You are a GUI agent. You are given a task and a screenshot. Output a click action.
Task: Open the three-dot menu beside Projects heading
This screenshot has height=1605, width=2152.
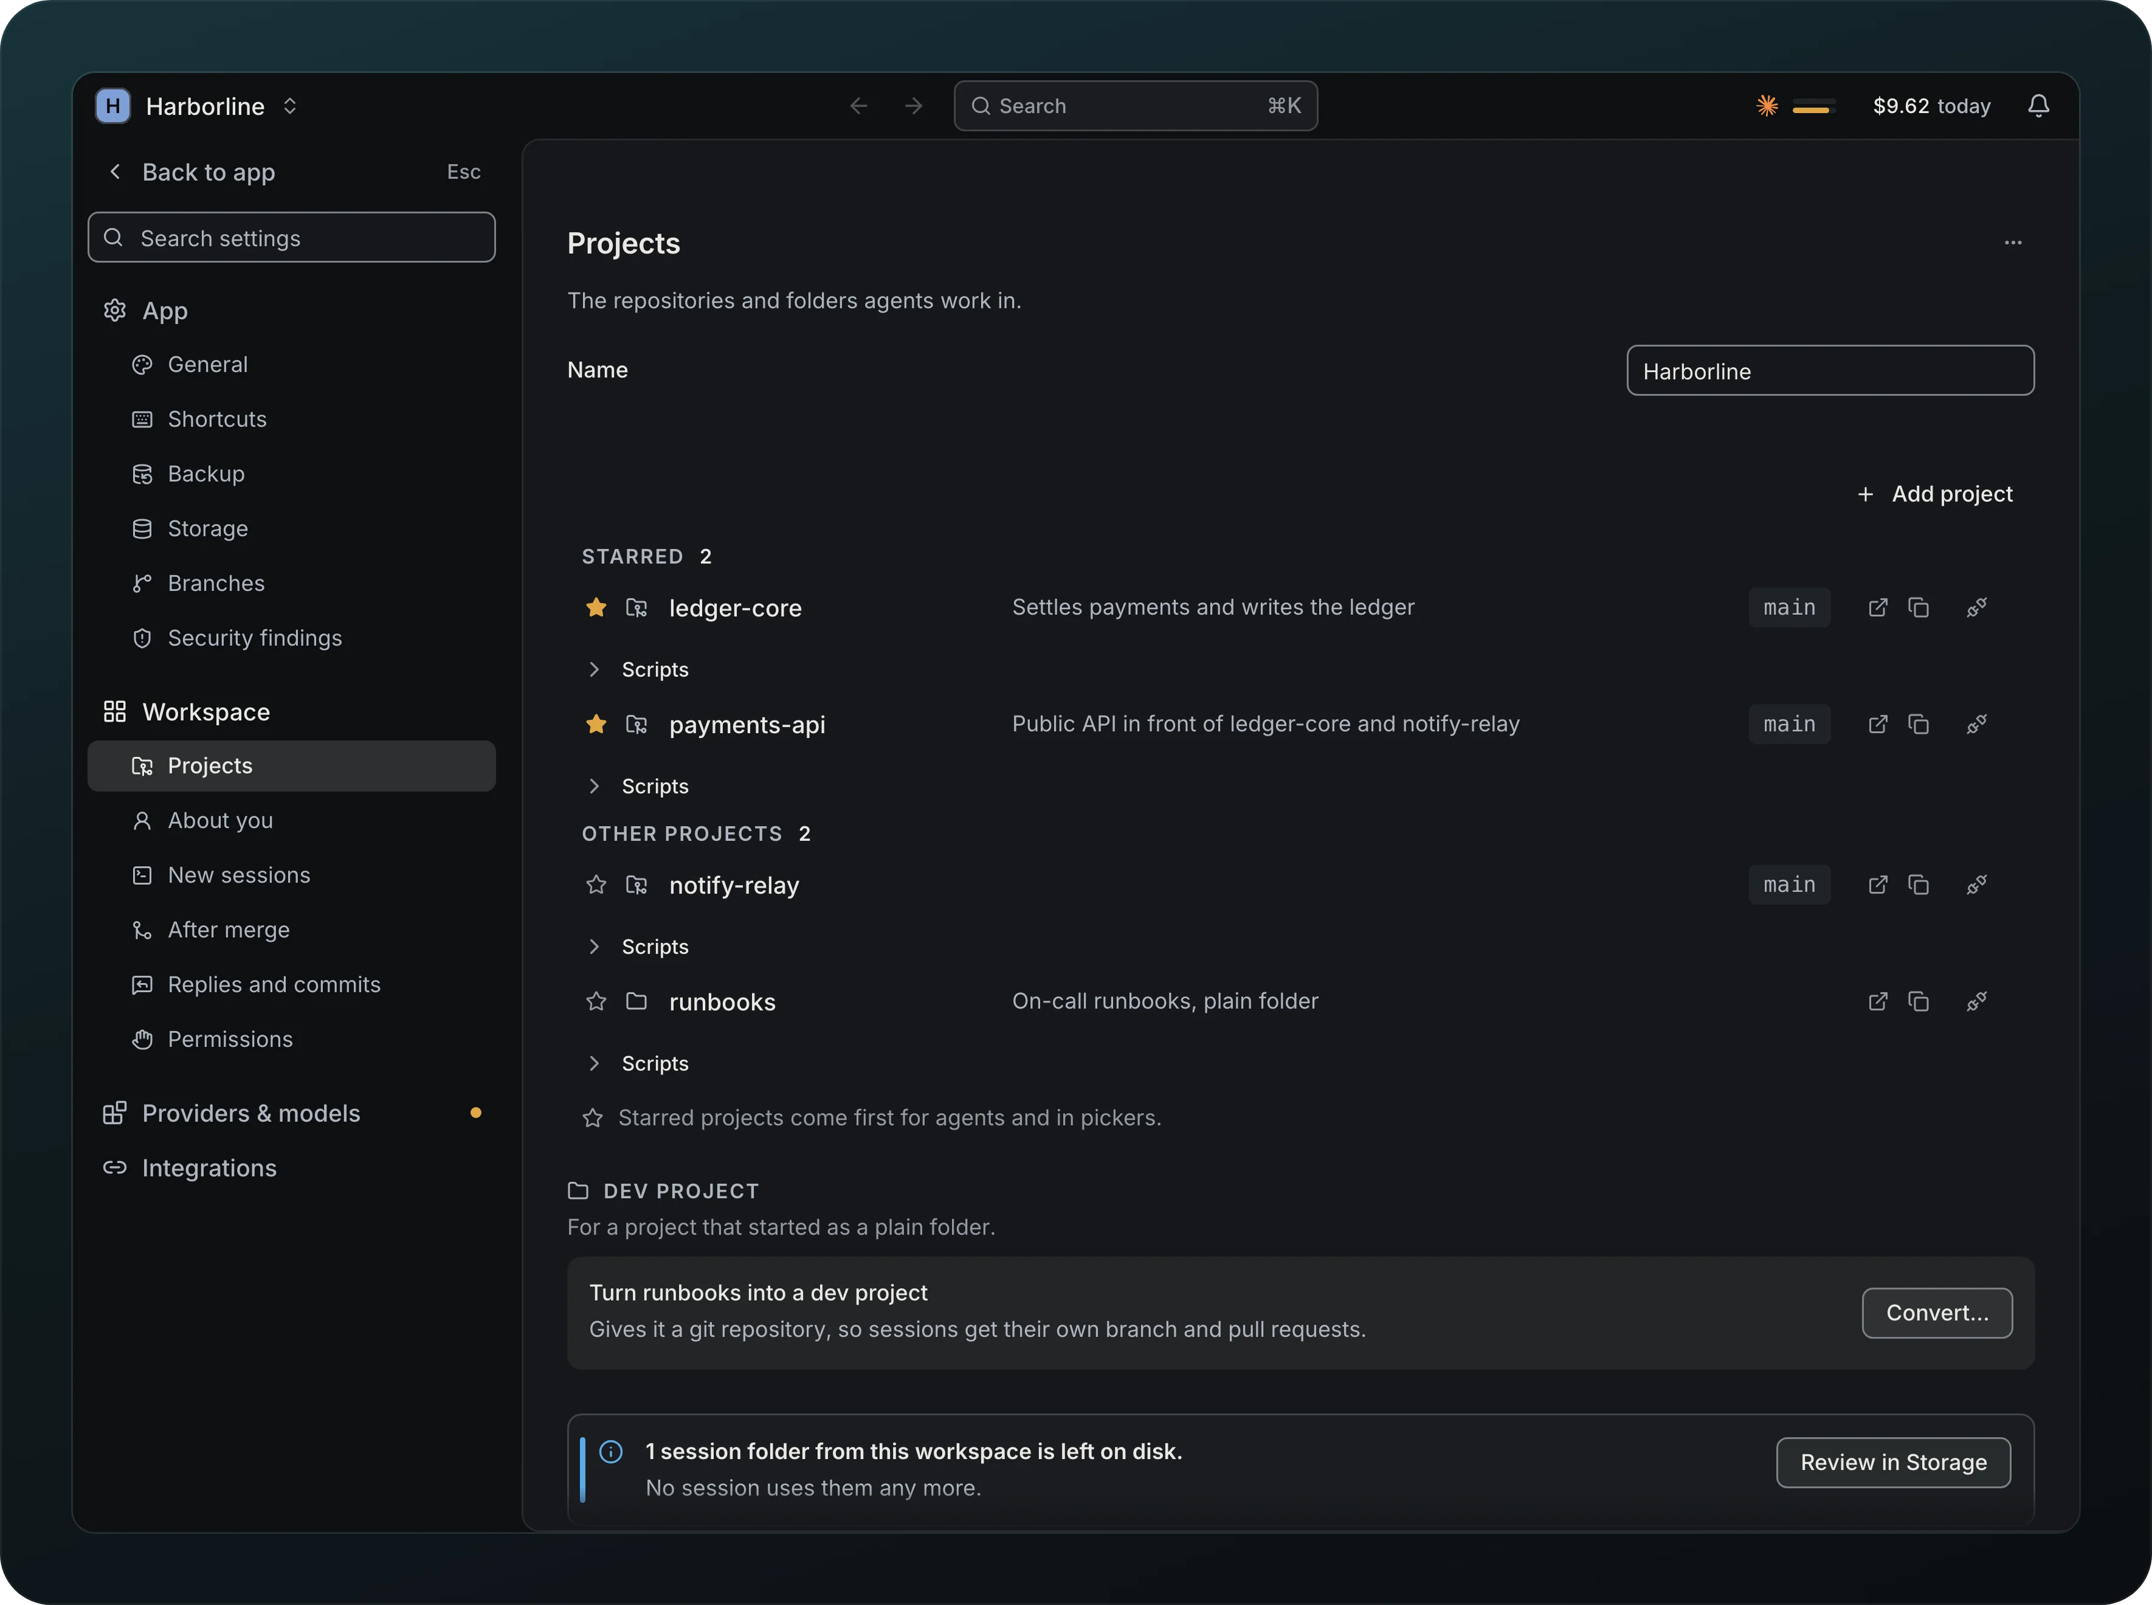(2013, 242)
